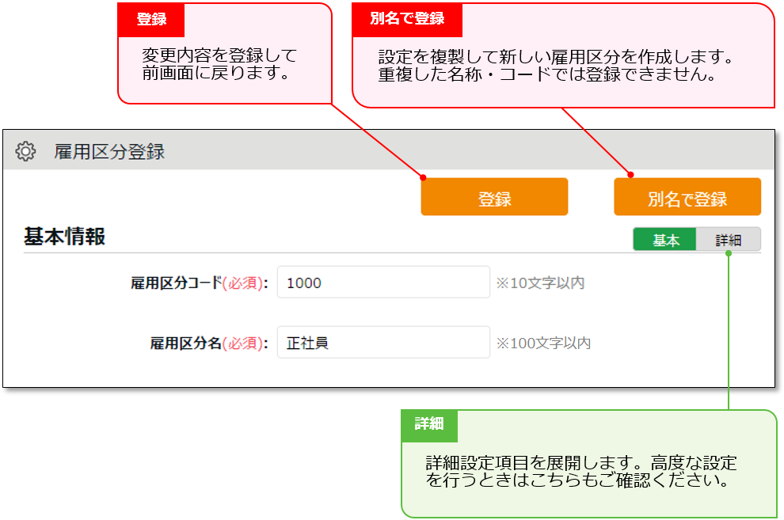Viewport: 784px width, 520px height.
Task: Click the red 登録 callout header tag
Action: pyautogui.click(x=150, y=20)
